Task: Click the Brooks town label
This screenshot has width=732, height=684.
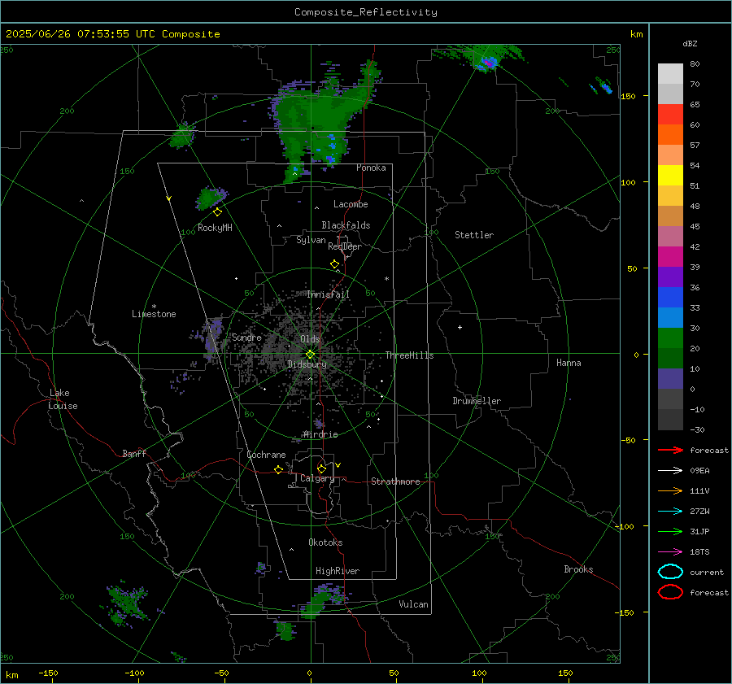Action: click(578, 569)
